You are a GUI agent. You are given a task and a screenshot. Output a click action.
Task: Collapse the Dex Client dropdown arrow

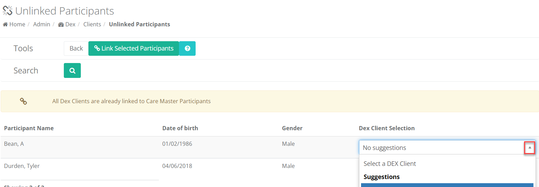[530, 148]
